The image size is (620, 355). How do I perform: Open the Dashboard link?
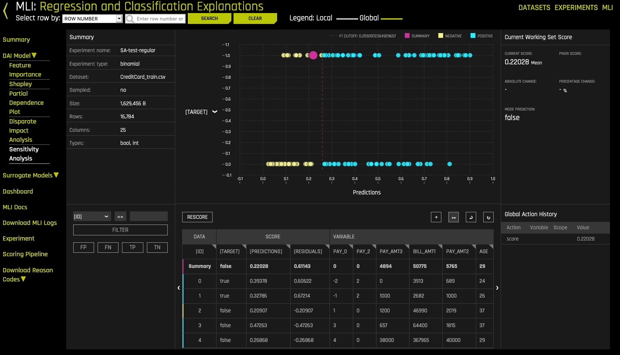point(18,191)
